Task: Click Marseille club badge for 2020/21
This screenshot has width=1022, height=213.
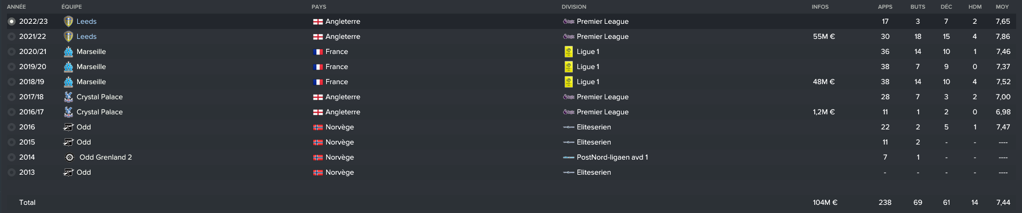Action: click(68, 52)
